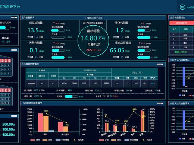Click the green 海南分公司 row
Viewport: 194px width, 145px height.
coord(182,52)
